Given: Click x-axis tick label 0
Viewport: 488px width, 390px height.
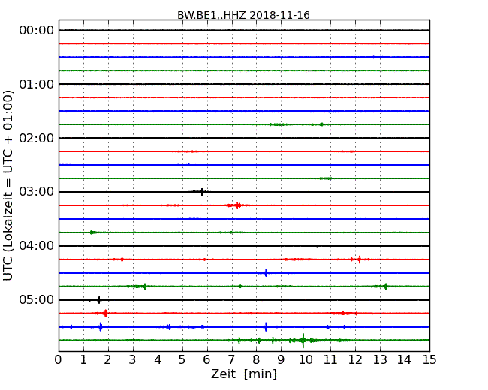Looking at the screenshot, I should [59, 360].
